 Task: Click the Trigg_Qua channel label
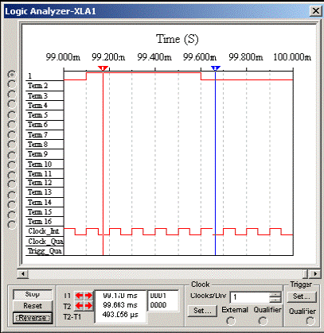click(x=45, y=251)
